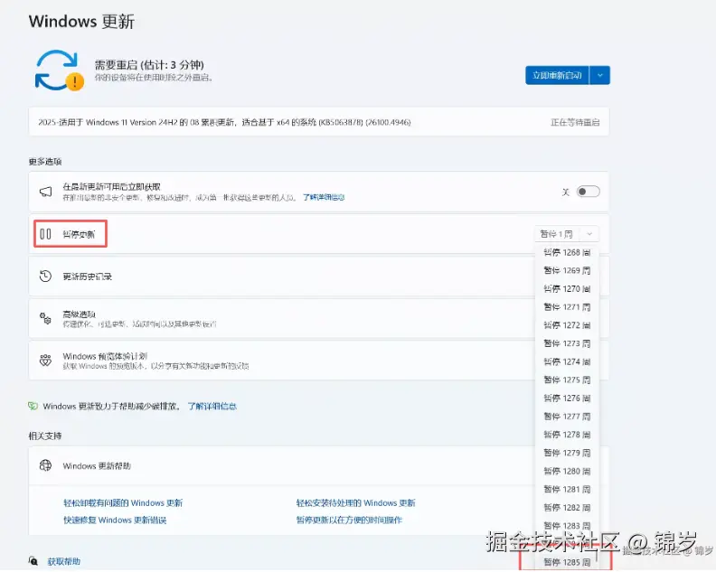Collapse the 暂停 1 周 dropdown chevron
This screenshot has width=716, height=572.
(589, 234)
